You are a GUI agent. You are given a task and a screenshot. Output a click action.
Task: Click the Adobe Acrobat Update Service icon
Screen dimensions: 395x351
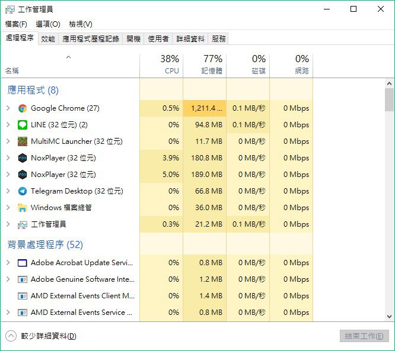[23, 263]
